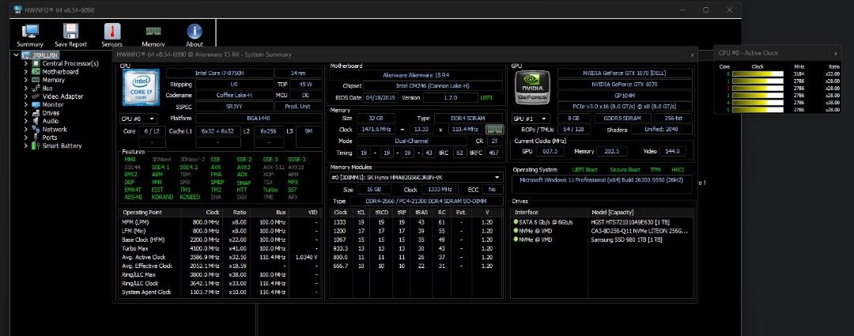Click the Turbo Max operating point row
854x336 pixels.
(221, 248)
